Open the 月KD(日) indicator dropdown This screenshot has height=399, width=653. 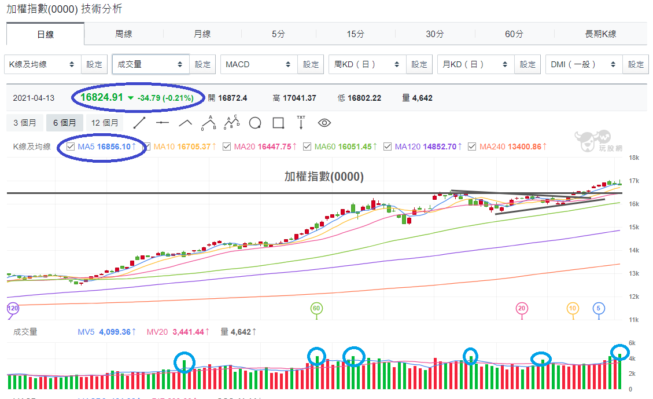[475, 64]
